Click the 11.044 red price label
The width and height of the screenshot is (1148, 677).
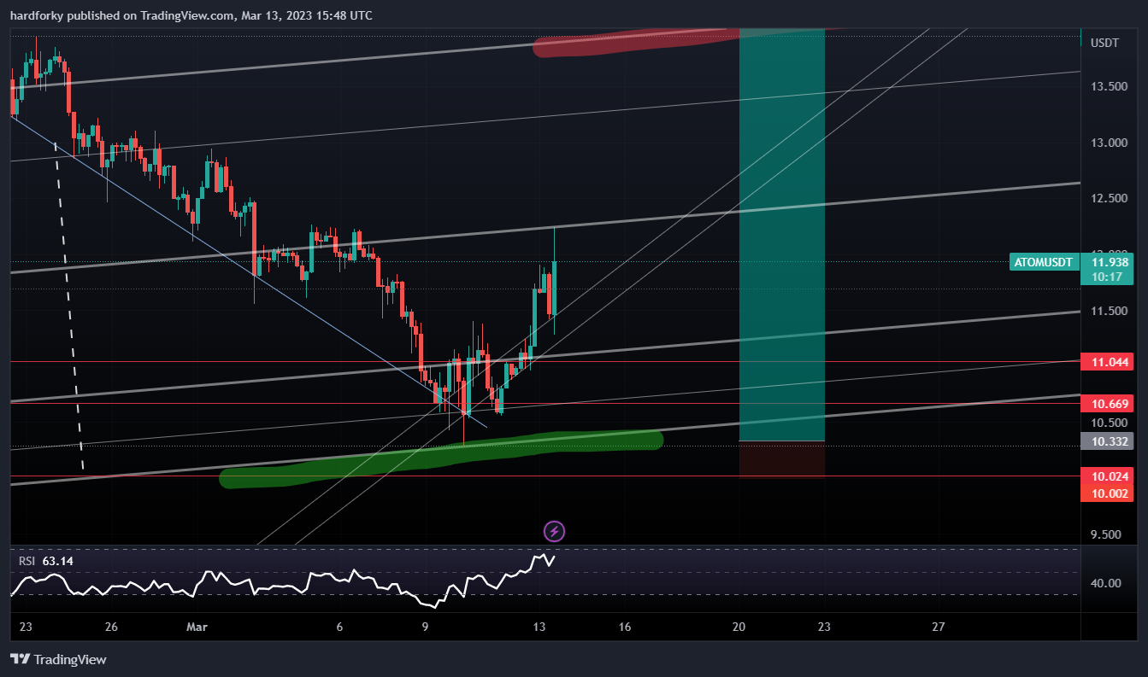pyautogui.click(x=1108, y=362)
